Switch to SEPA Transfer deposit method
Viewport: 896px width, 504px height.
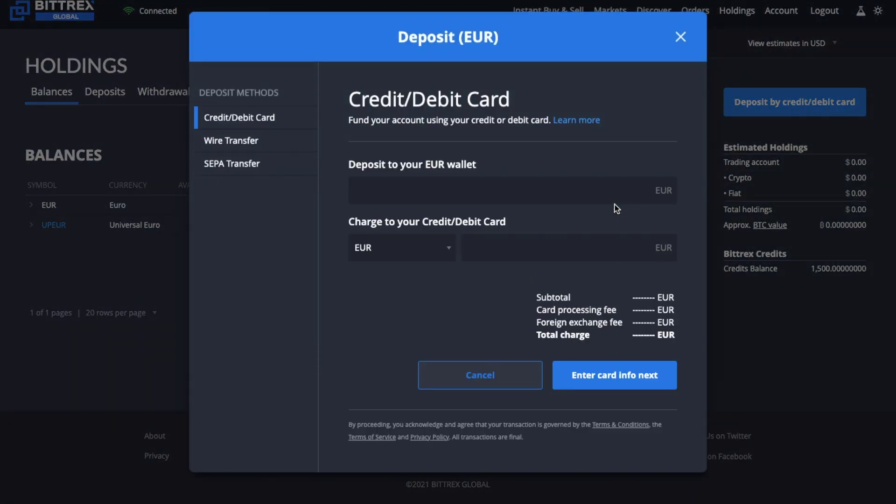(x=232, y=163)
